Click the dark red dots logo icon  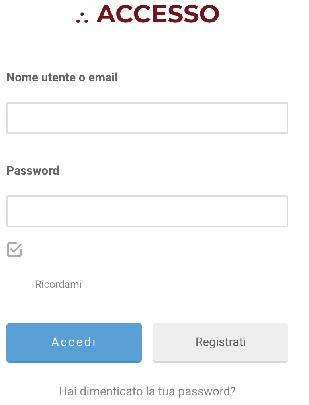[x=82, y=18]
